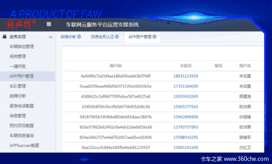Click the hamburger menu icon in header
Image resolution: width=272 pixels, height=164 pixels.
pyautogui.click(x=49, y=24)
